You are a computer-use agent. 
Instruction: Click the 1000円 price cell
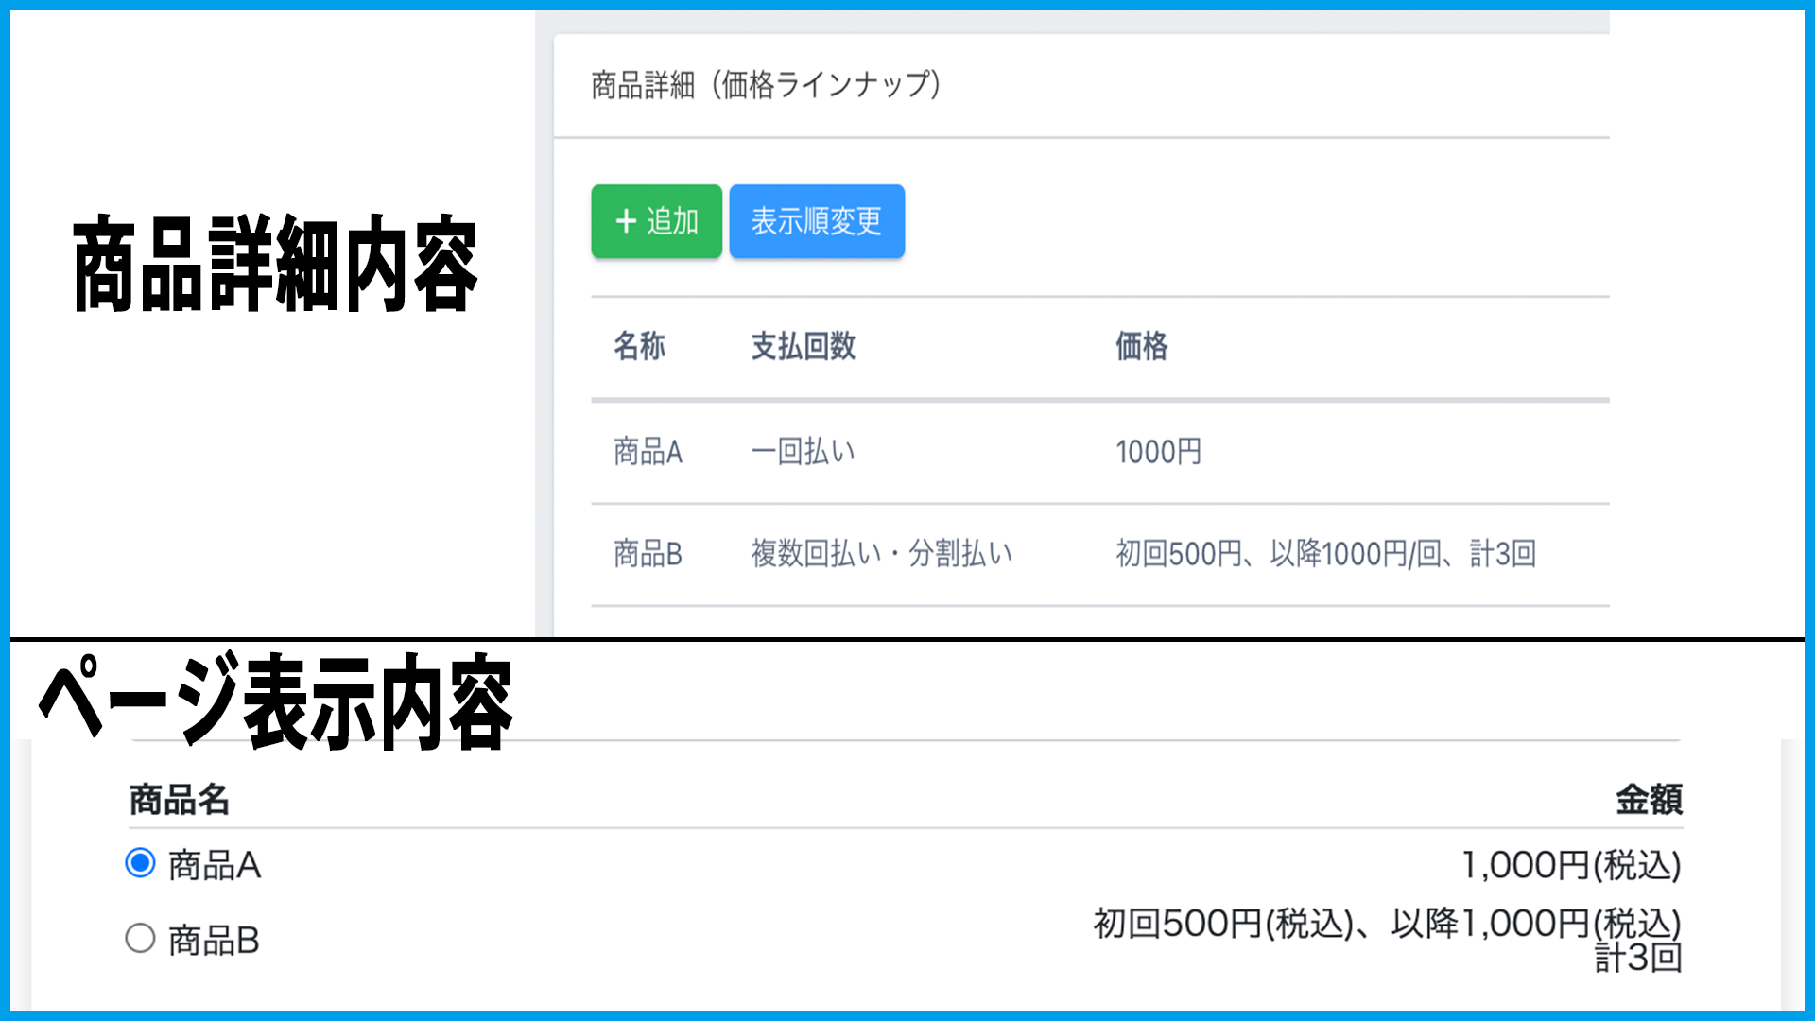coord(1158,452)
